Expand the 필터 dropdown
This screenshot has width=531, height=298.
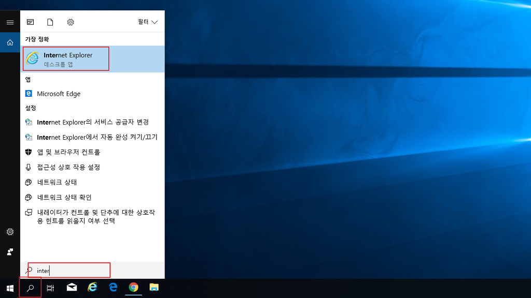(148, 22)
